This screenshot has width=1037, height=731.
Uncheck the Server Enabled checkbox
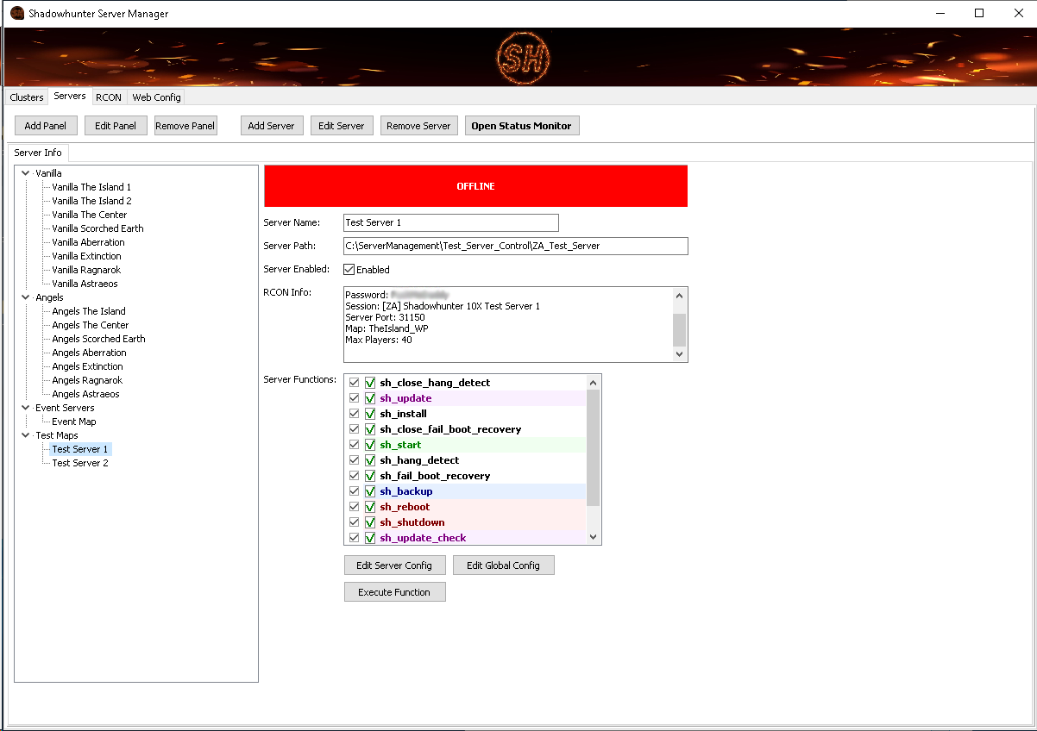click(x=348, y=269)
